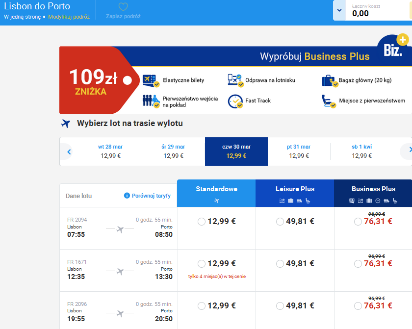Click the seat icon under Business Plus header
Screen dimensions: 412x329
[x=395, y=201]
